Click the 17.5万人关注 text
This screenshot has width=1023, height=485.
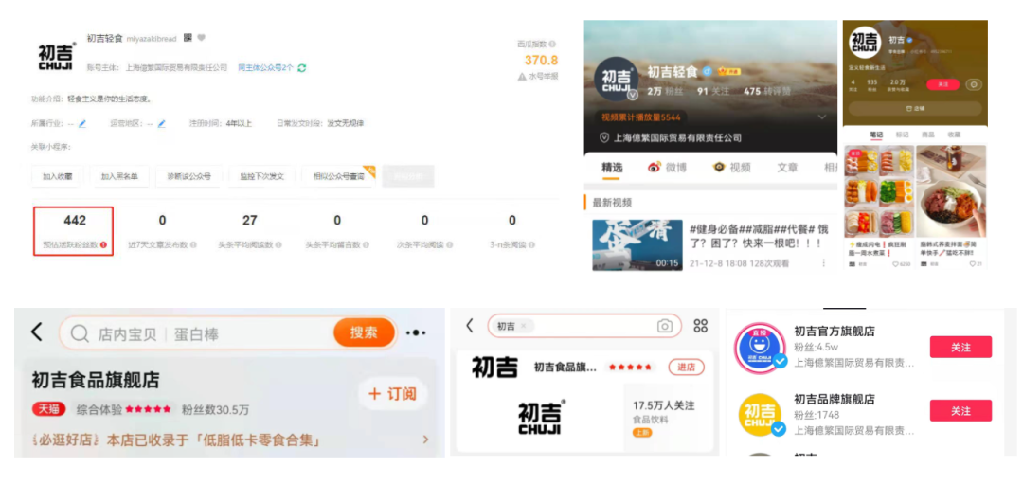(663, 405)
